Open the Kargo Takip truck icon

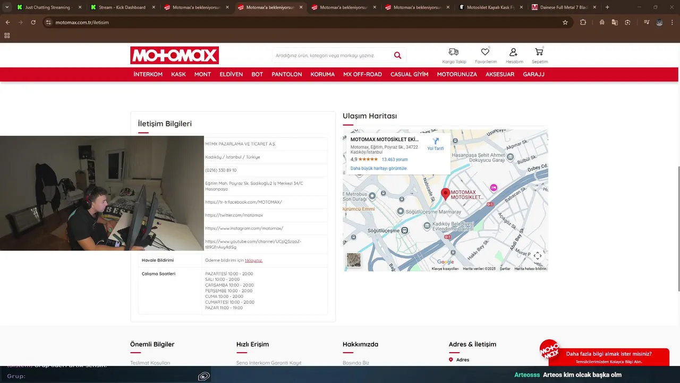(x=453, y=52)
